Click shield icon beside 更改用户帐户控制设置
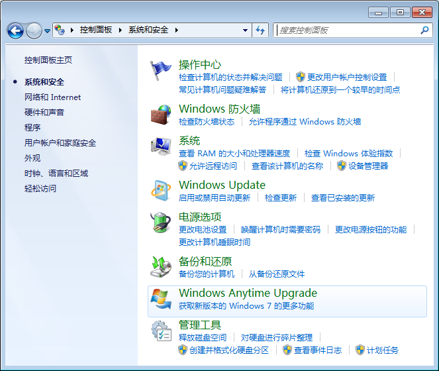 pos(301,77)
